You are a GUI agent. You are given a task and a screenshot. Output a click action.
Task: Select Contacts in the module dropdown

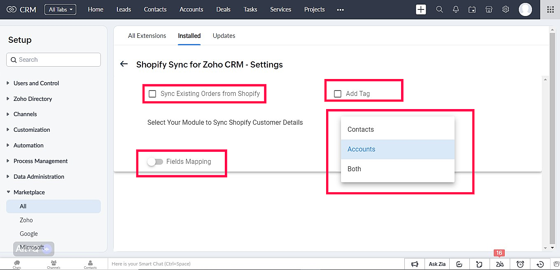[x=398, y=129]
